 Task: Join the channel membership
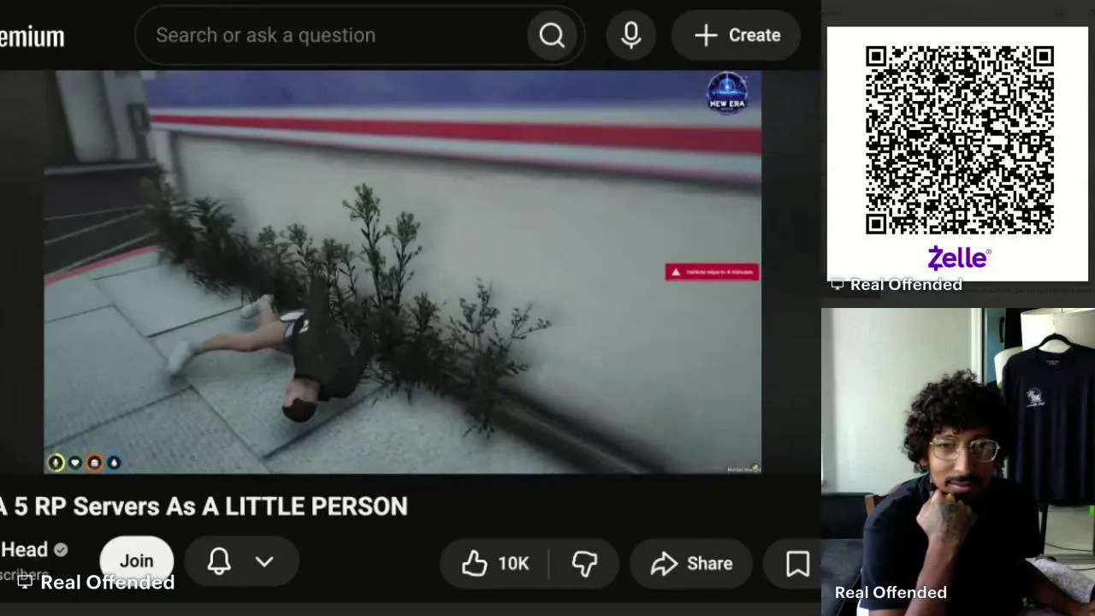pos(136,560)
